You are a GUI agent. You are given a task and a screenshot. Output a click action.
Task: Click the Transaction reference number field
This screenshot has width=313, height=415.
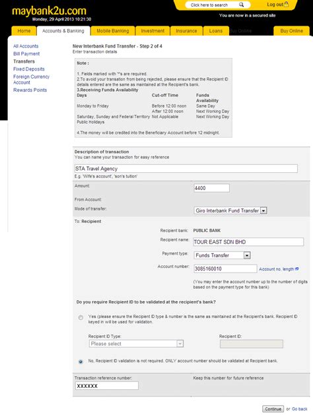coord(107,386)
